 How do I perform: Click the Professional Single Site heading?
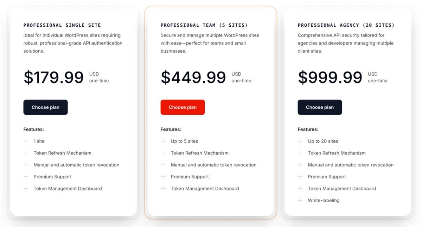tap(62, 25)
